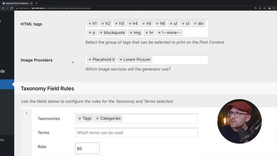
Task: Remove Tags from Taxonomies field
Action: 80,118
